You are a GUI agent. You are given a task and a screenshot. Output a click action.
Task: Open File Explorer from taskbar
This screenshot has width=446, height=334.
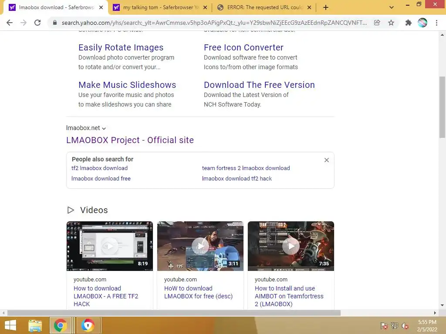[35, 325]
